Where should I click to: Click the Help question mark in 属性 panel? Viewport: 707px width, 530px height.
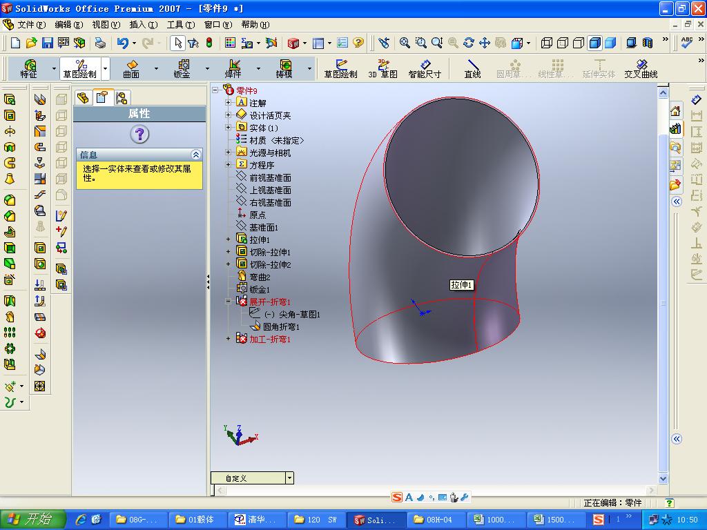pyautogui.click(x=139, y=134)
